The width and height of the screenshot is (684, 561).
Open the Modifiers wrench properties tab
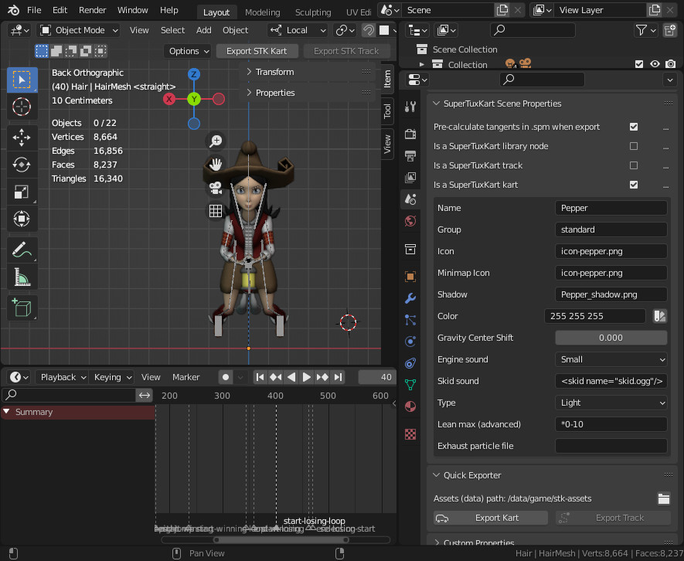point(410,298)
